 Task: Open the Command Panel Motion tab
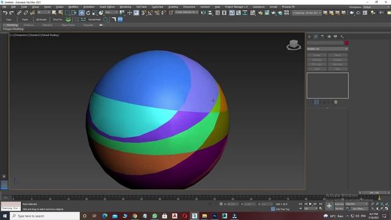pyautogui.click(x=329, y=37)
